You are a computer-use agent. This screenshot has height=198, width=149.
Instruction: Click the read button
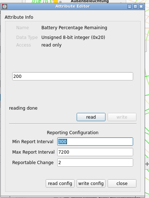[x=91, y=117]
